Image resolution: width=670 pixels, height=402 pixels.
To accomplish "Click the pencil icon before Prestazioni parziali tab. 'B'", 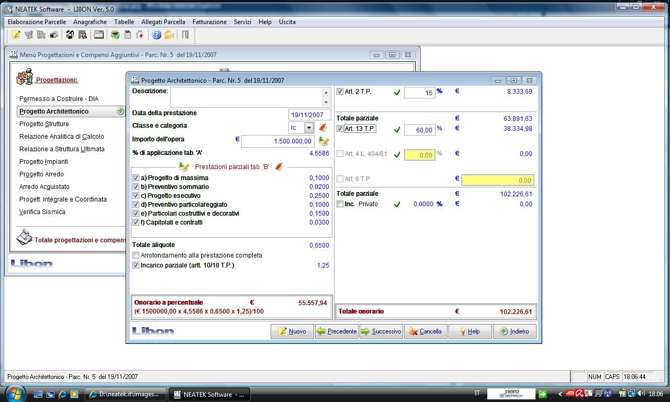I will (x=184, y=166).
